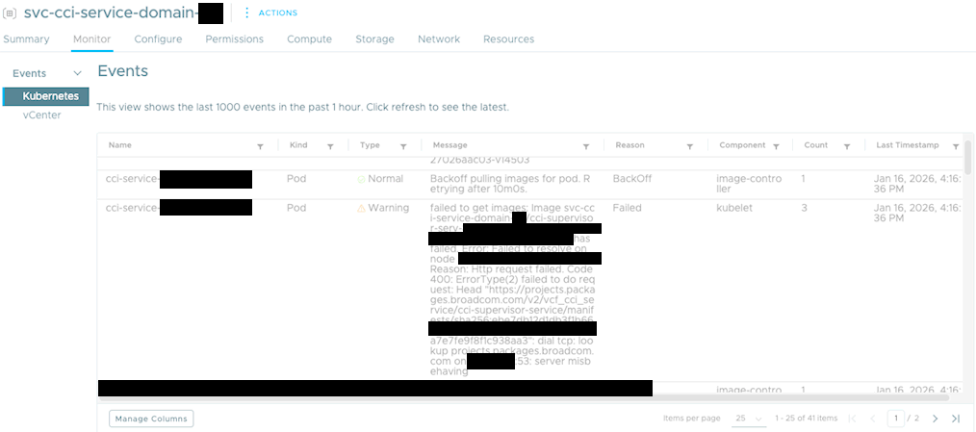Click the vertical table scrollbar

point(968,157)
